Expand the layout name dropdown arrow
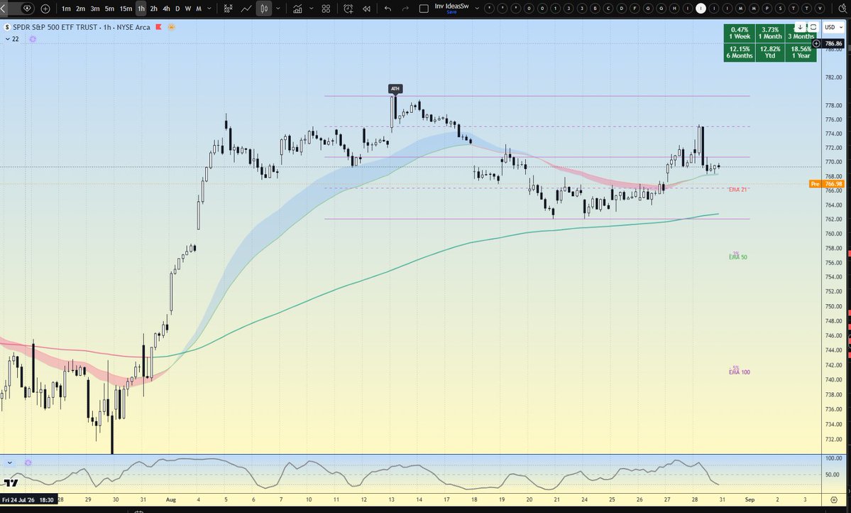The image size is (851, 513). pos(477,8)
